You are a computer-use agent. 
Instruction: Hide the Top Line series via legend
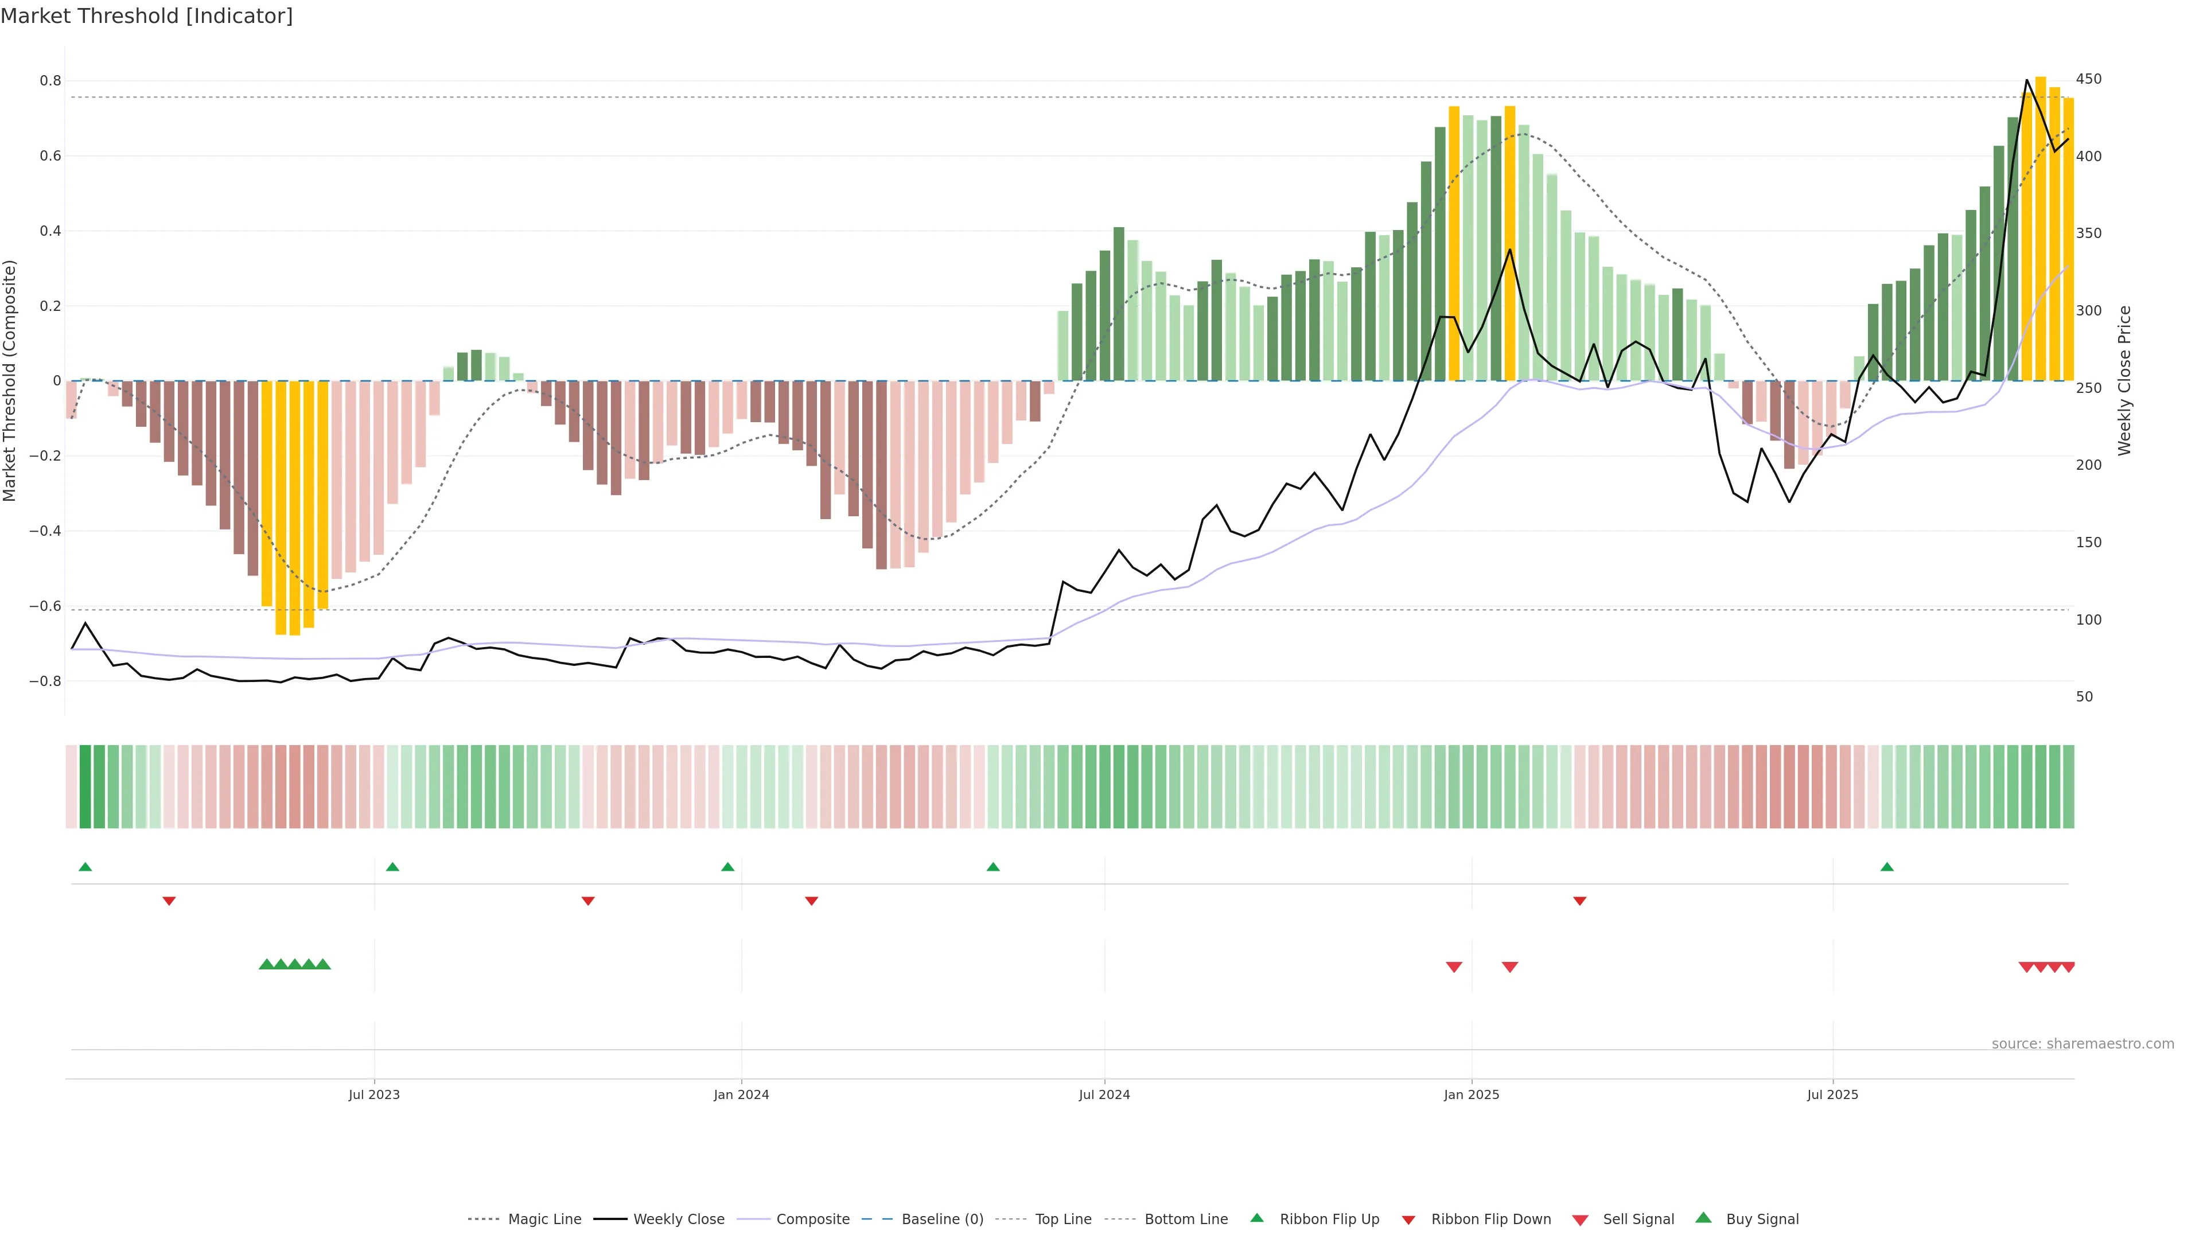1063,1219
